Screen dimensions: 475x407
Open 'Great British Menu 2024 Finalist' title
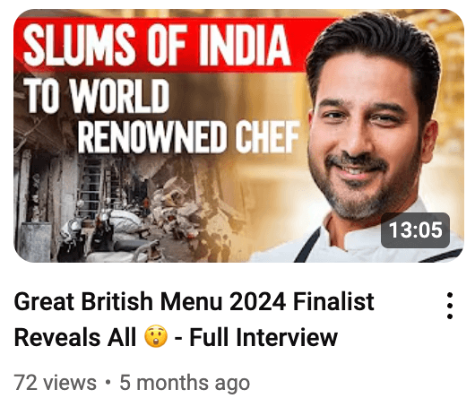click(x=194, y=301)
